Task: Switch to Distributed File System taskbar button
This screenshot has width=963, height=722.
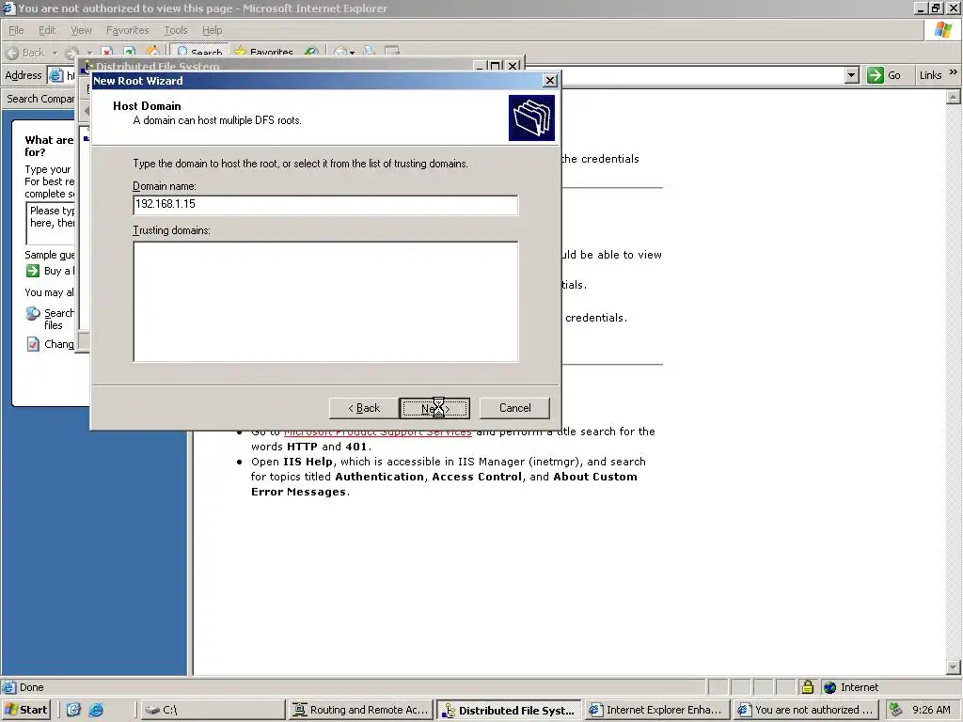Action: [x=509, y=711]
